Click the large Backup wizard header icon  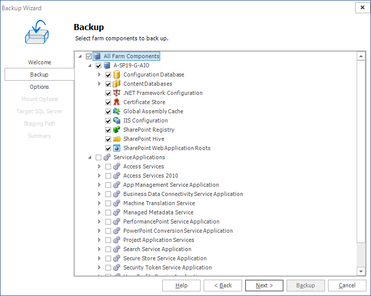pos(37,32)
